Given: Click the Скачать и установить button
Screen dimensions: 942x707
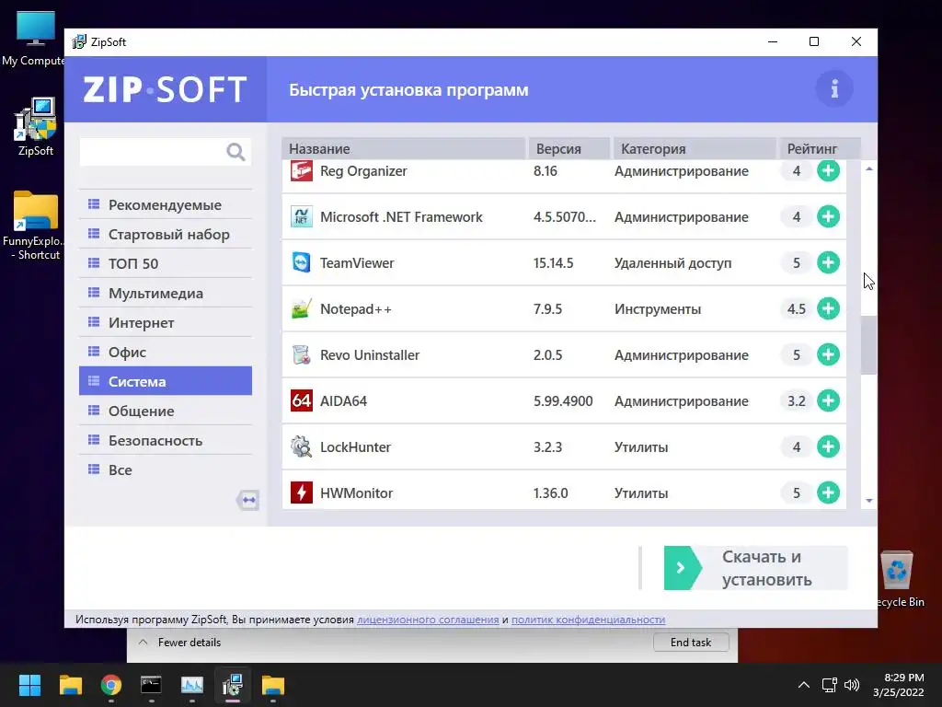Looking at the screenshot, I should click(755, 568).
